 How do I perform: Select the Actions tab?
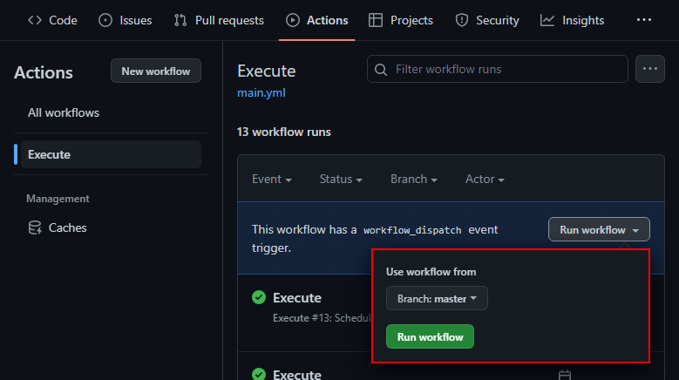pyautogui.click(x=317, y=20)
